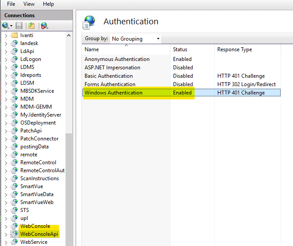Image resolution: width=293 pixels, height=246 pixels.
Task: Expand the SmartVueData tree node
Action: [x=6, y=195]
